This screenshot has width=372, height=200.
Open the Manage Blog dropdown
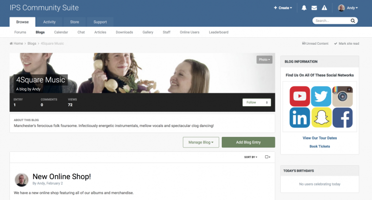tap(201, 142)
